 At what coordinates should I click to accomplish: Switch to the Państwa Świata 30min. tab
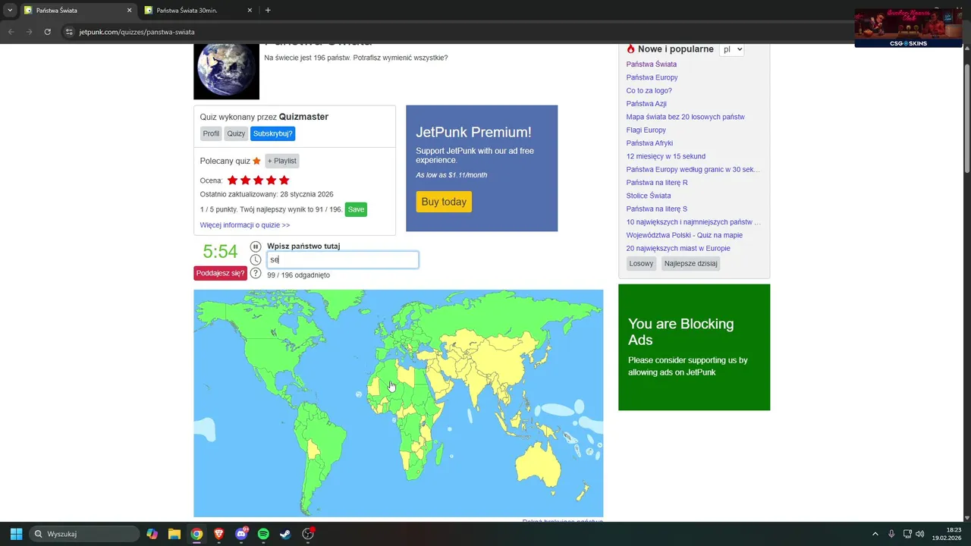[x=198, y=11]
